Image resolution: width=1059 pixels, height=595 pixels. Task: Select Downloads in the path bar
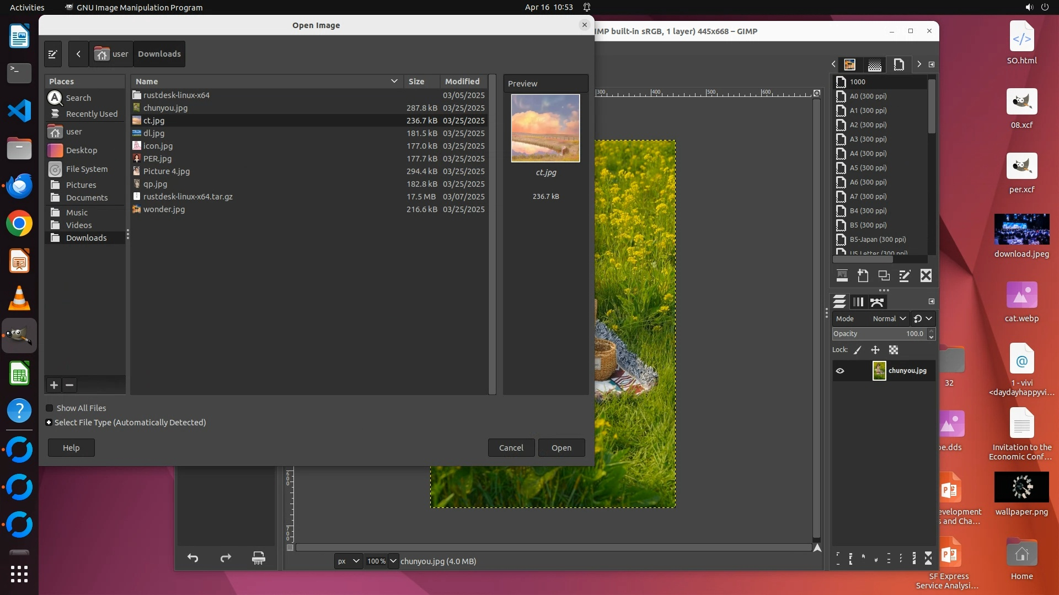click(159, 54)
